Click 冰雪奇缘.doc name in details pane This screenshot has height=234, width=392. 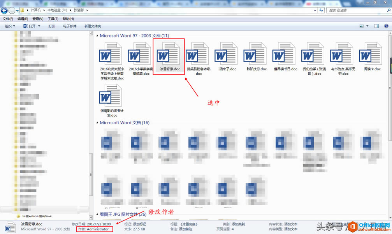pos(32,224)
